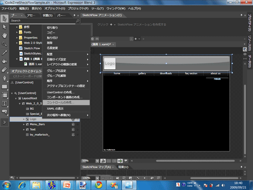Select the Paint Bucket tool

click(x=5, y=61)
